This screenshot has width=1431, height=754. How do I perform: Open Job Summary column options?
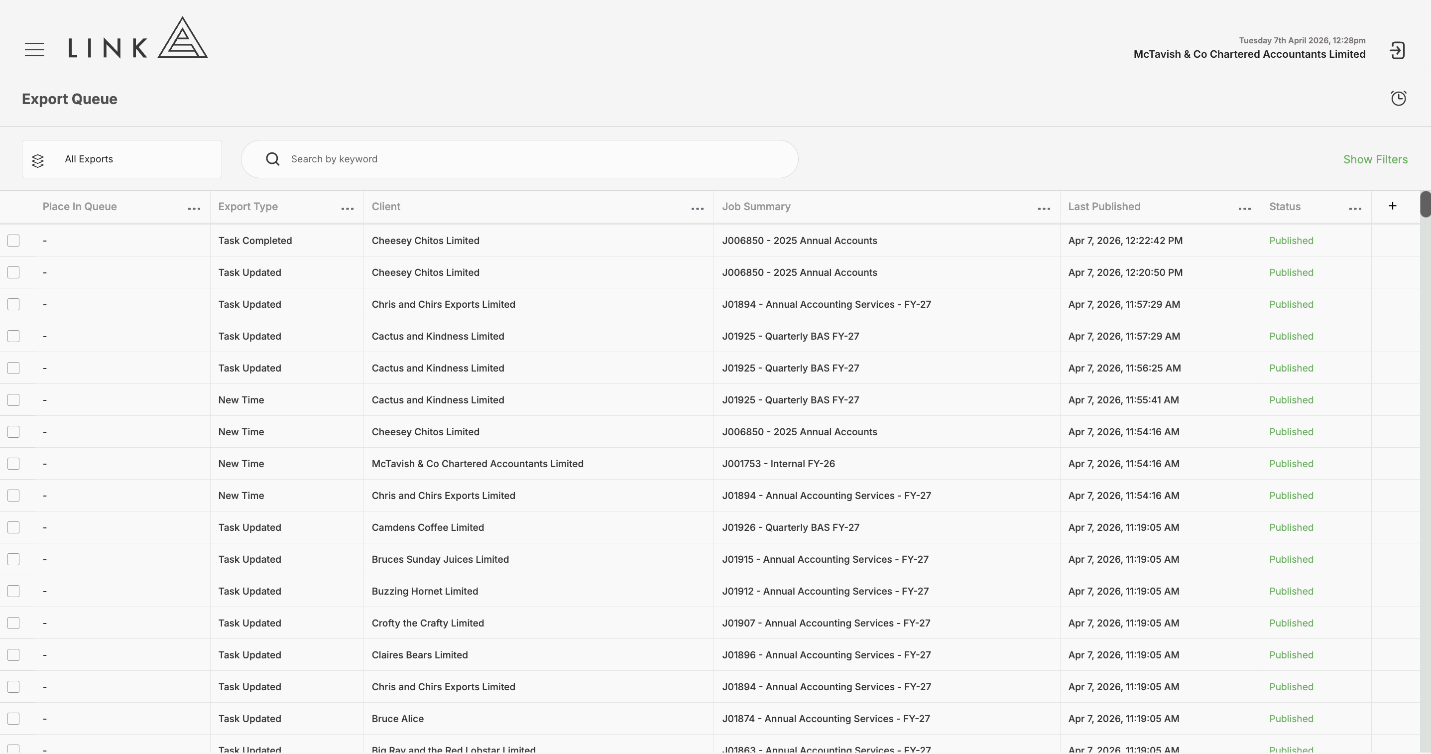[1044, 208]
